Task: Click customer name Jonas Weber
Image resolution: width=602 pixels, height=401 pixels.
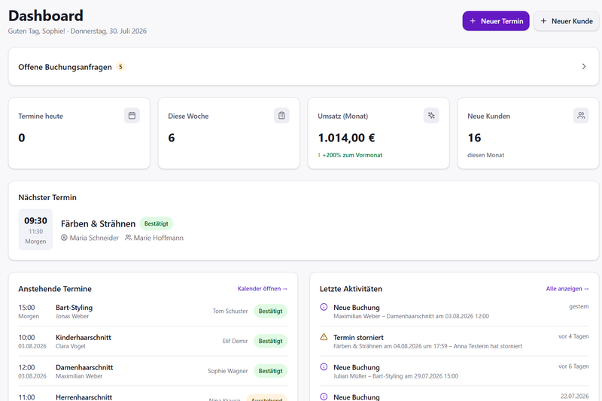Action: [72, 316]
